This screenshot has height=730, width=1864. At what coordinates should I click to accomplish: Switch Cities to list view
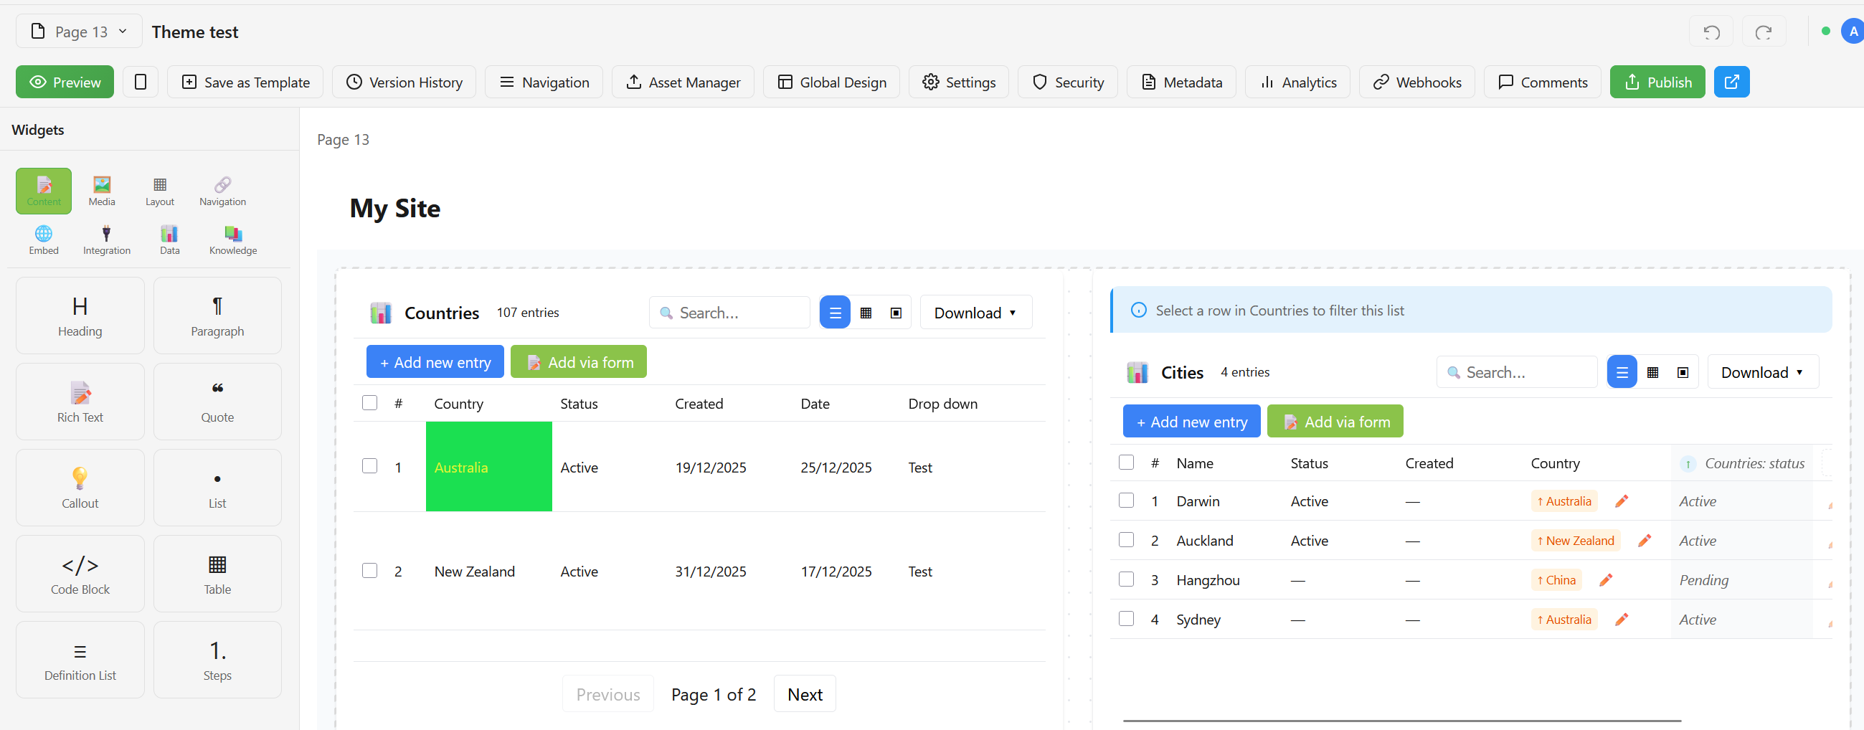pos(1622,372)
